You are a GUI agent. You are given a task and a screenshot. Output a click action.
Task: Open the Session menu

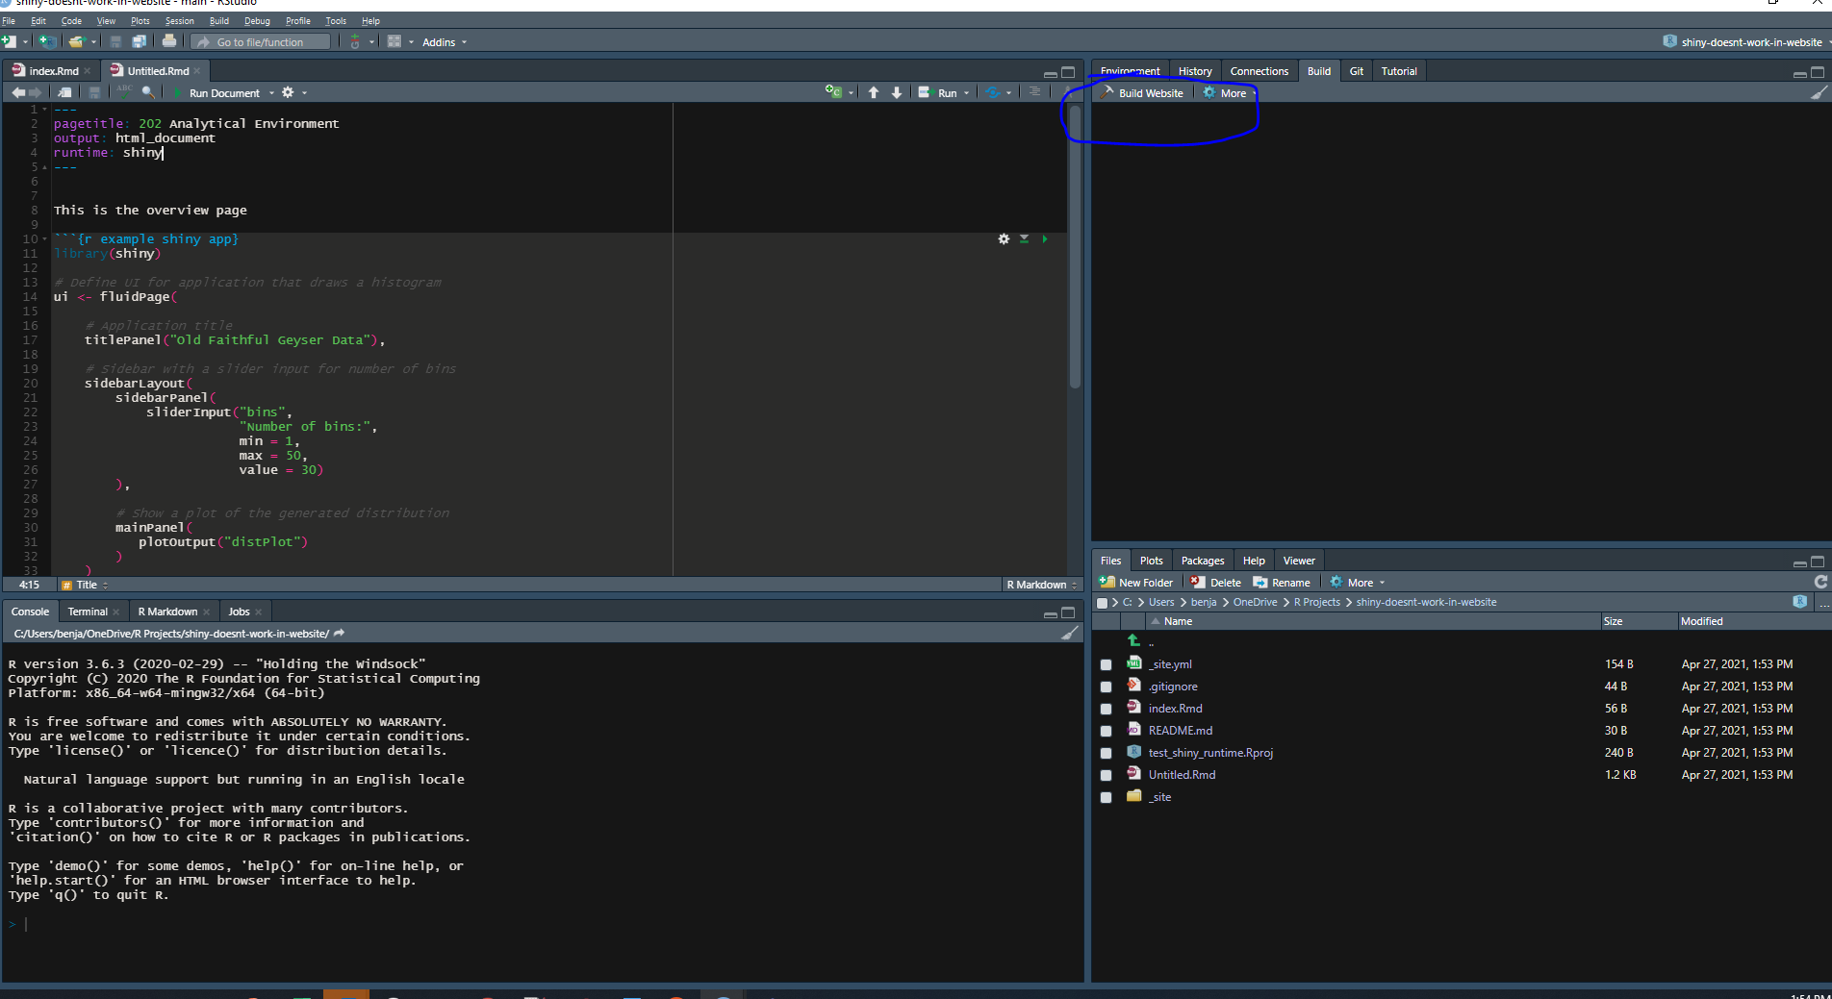[179, 20]
